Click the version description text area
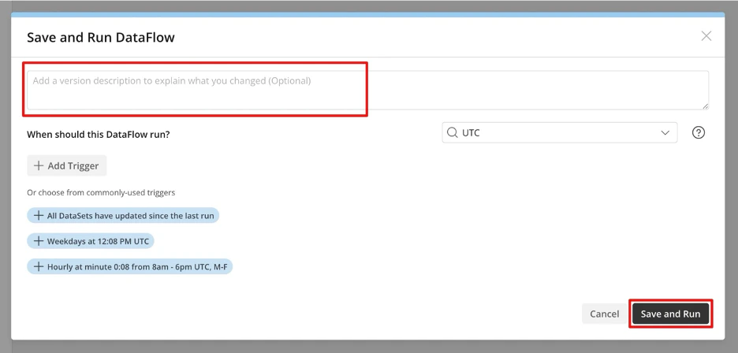738x353 pixels. pos(367,91)
